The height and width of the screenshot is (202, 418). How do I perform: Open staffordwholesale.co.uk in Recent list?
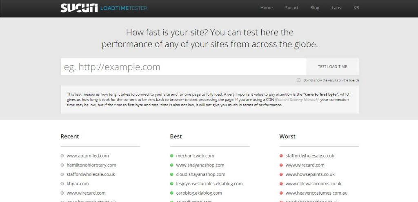tap(91, 174)
